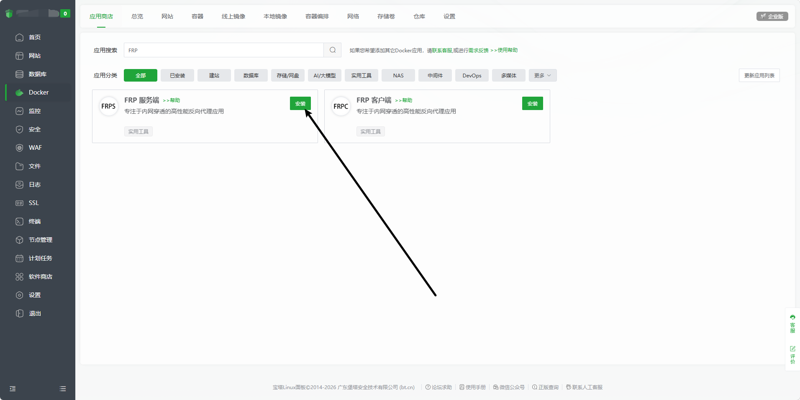
Task: Click the 更新应用列表 button
Action: [759, 75]
